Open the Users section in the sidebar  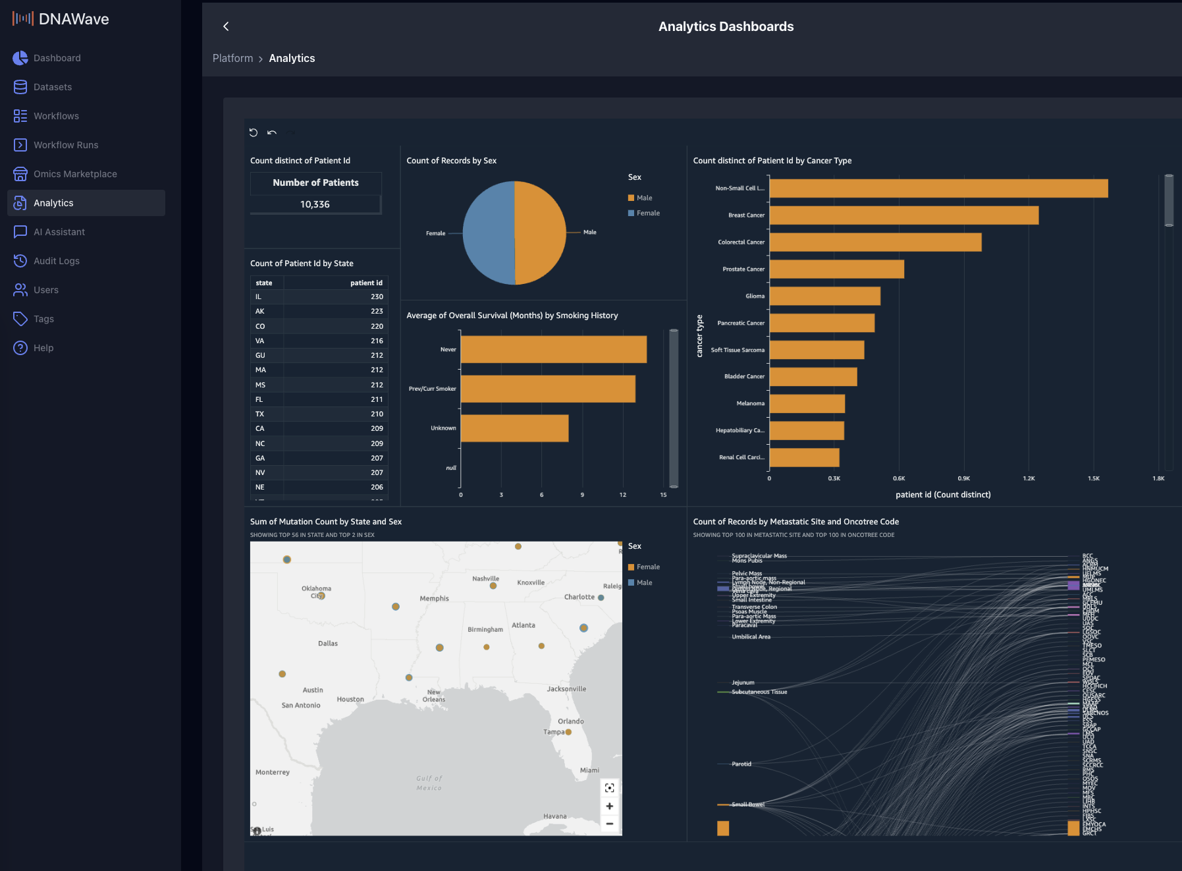(x=45, y=289)
